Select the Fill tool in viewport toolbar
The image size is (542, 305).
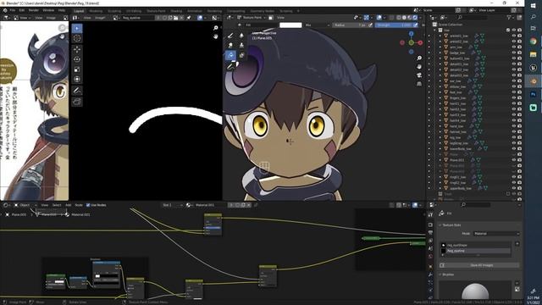tap(231, 55)
